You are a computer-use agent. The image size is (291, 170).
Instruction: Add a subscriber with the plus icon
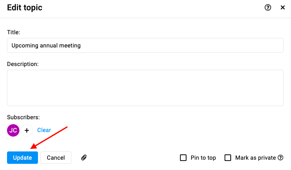click(x=27, y=130)
